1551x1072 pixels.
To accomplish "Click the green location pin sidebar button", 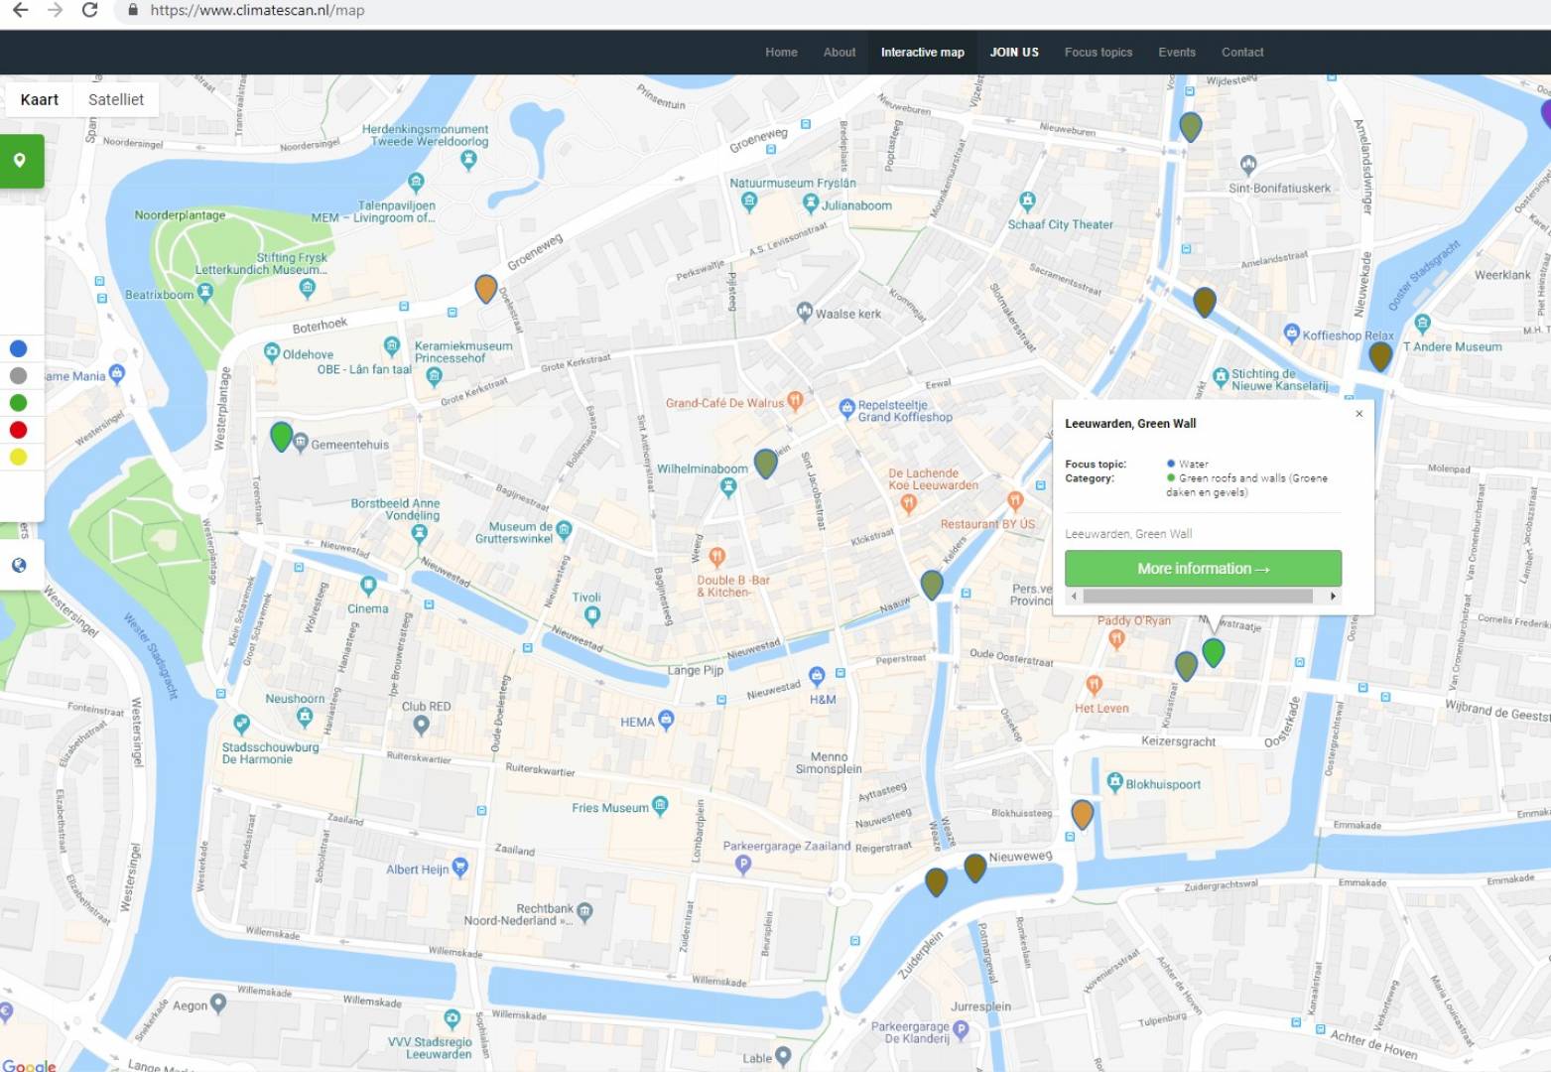I will [20, 161].
